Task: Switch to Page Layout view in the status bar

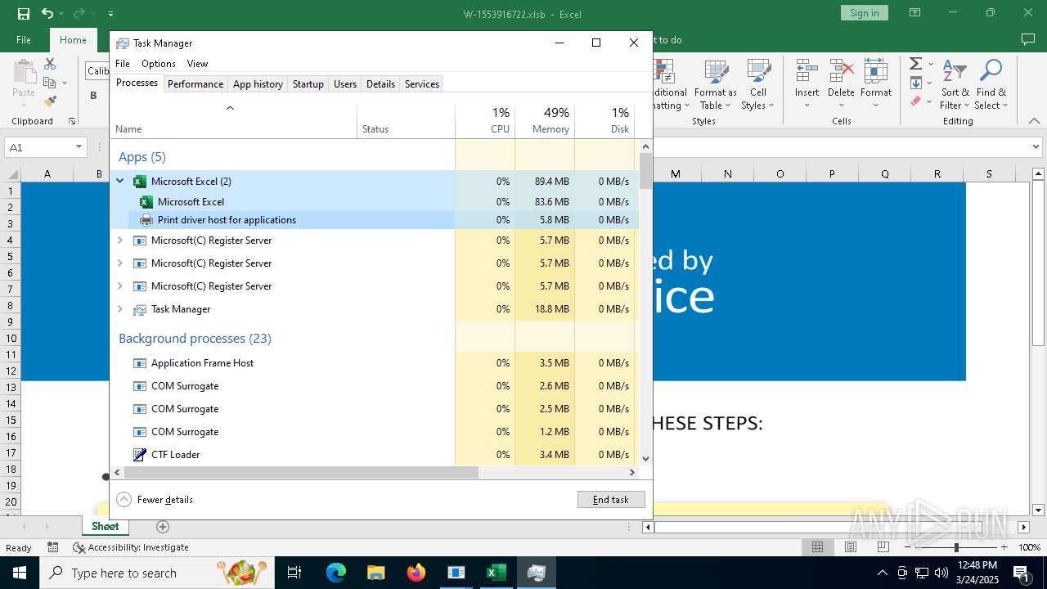Action: tap(850, 547)
